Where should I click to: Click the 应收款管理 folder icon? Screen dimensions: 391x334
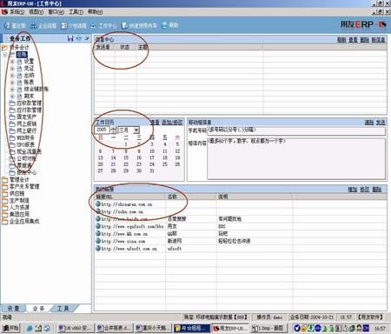coord(12,103)
